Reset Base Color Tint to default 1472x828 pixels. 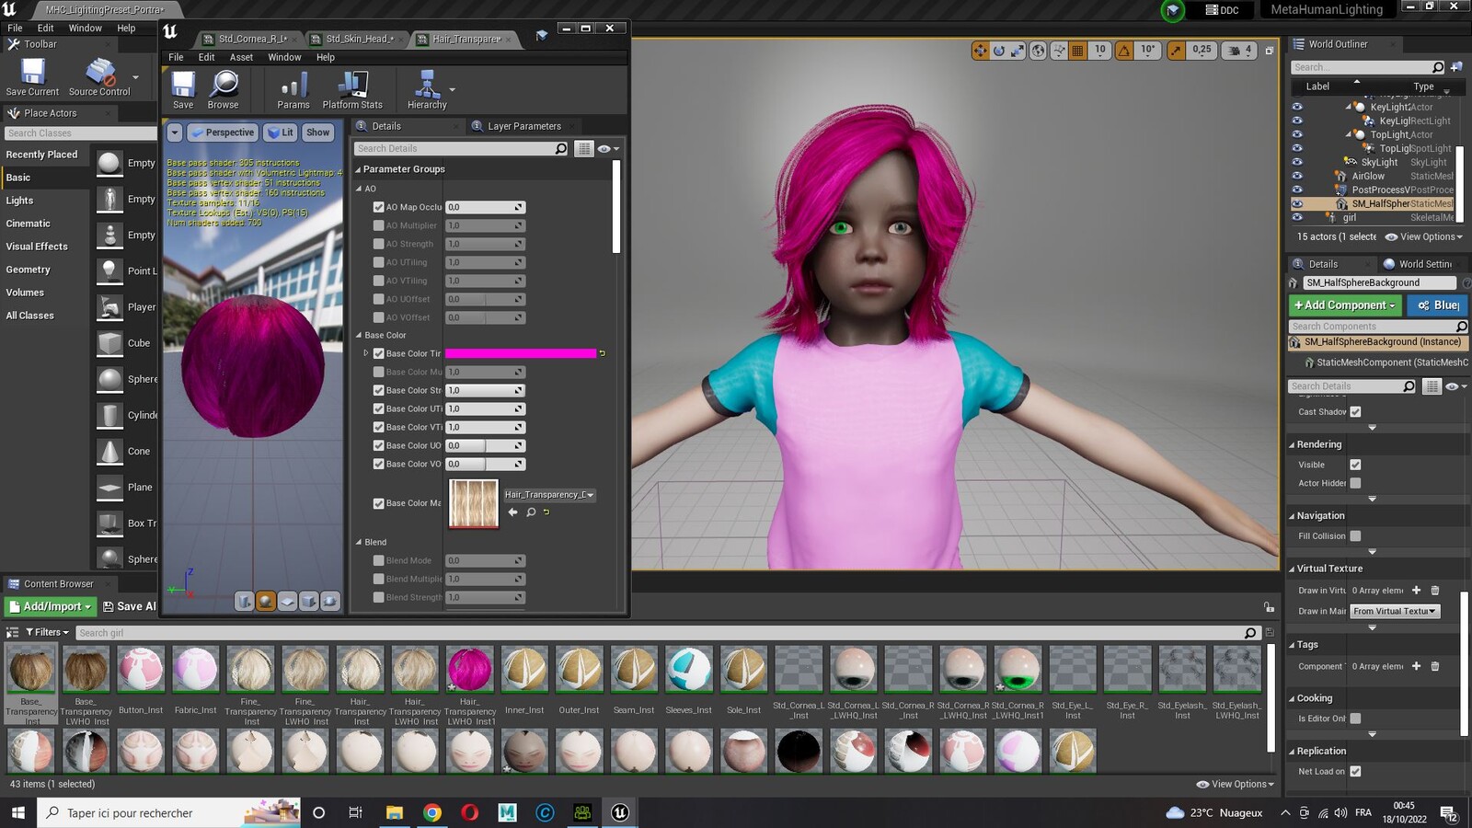[x=603, y=353]
